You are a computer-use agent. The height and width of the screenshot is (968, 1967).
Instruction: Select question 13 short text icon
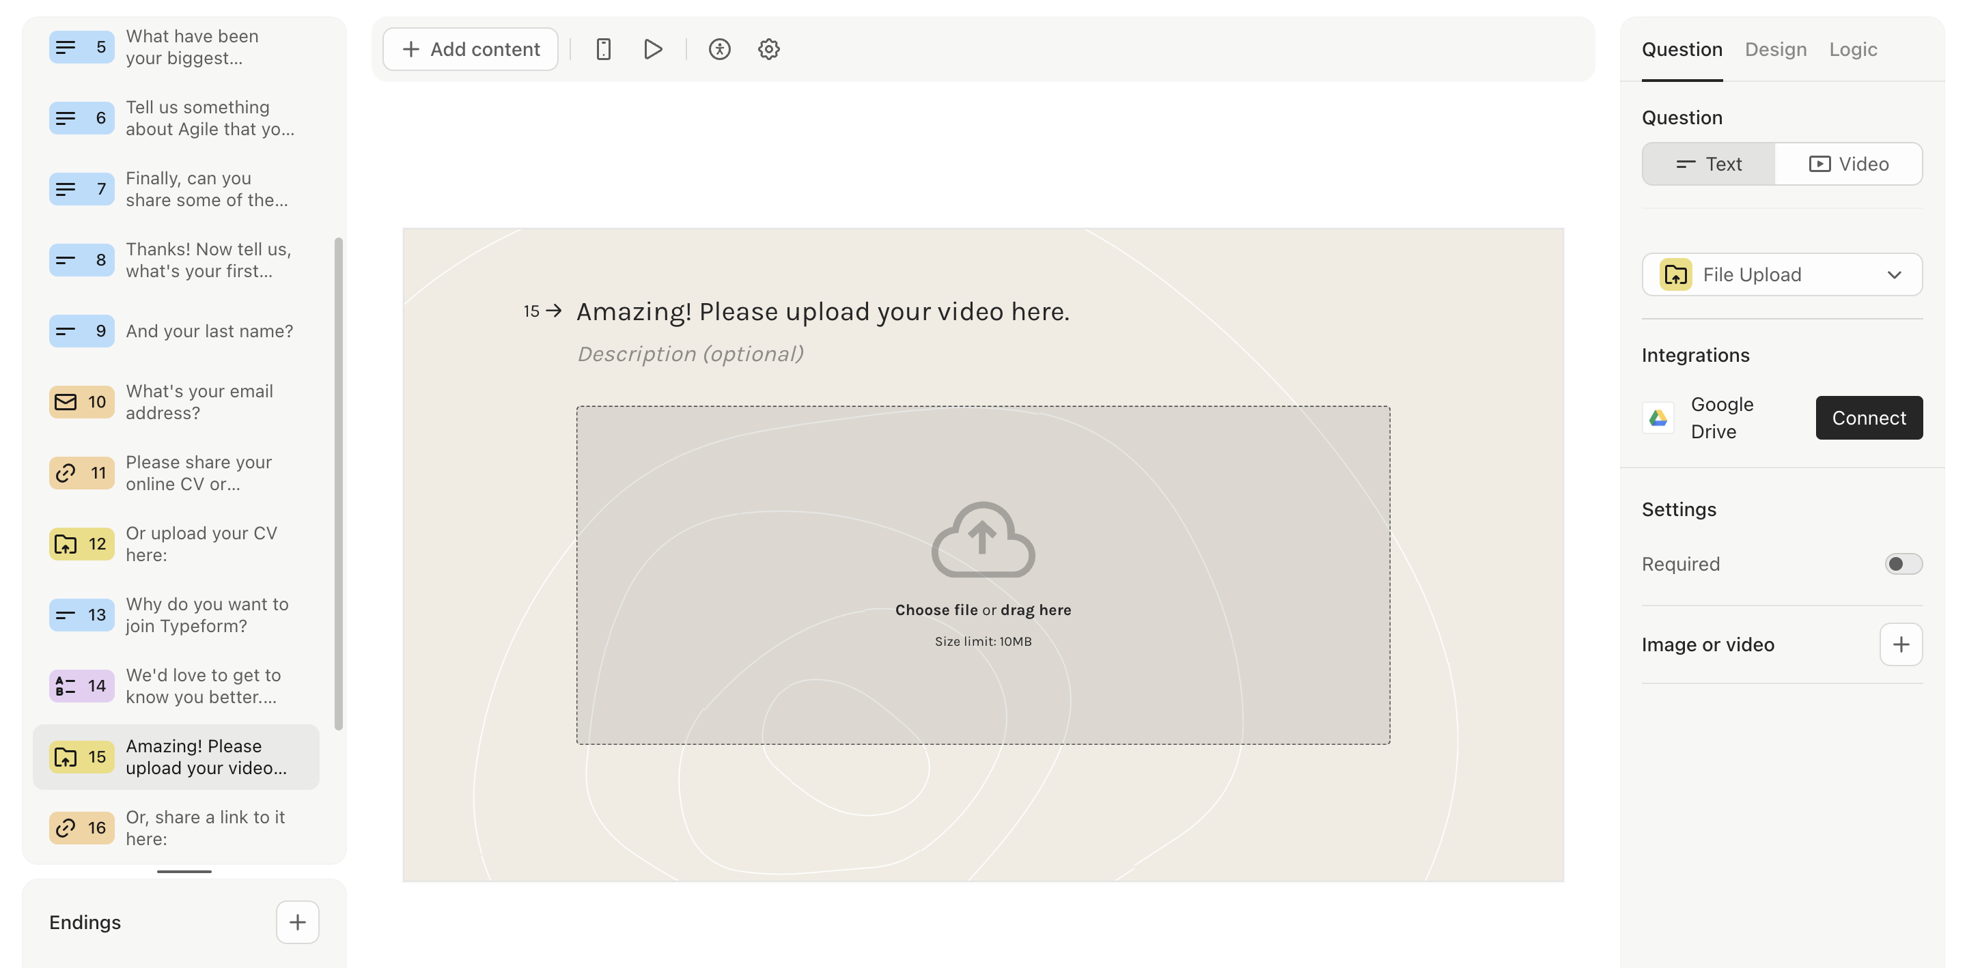coord(66,615)
